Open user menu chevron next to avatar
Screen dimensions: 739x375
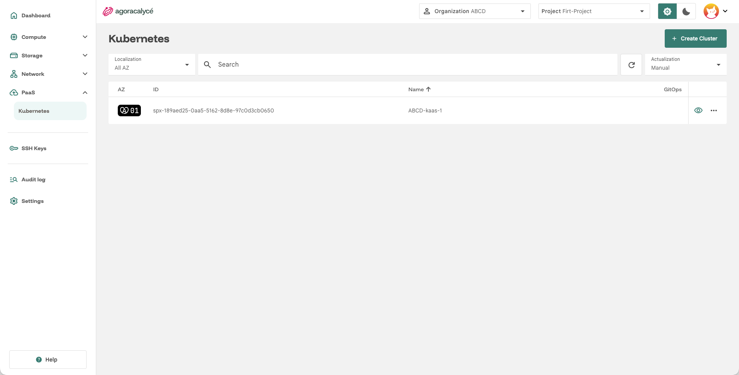pos(725,11)
